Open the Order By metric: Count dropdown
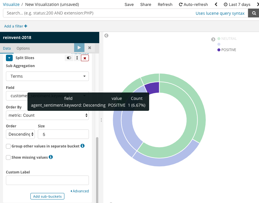259x203 pixels. (48, 115)
